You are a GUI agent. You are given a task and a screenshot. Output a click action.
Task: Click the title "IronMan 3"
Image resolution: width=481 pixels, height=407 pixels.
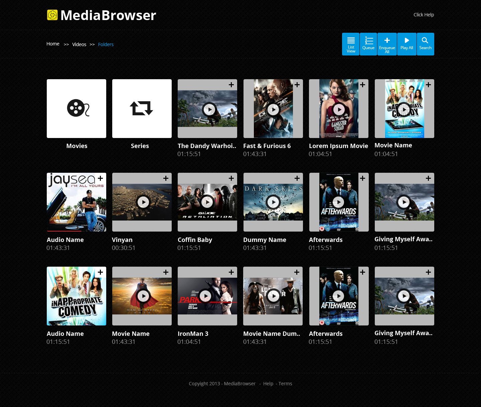[193, 334]
